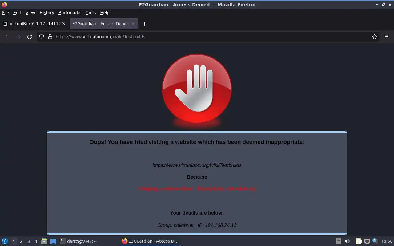Open the Edit menu

pyautogui.click(x=17, y=13)
